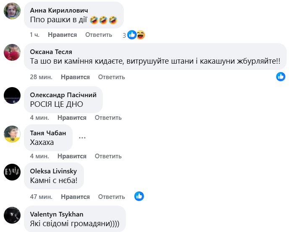
Task: Reply to Таня Чабан's Хахаха comment
Action: pyautogui.click(x=108, y=156)
